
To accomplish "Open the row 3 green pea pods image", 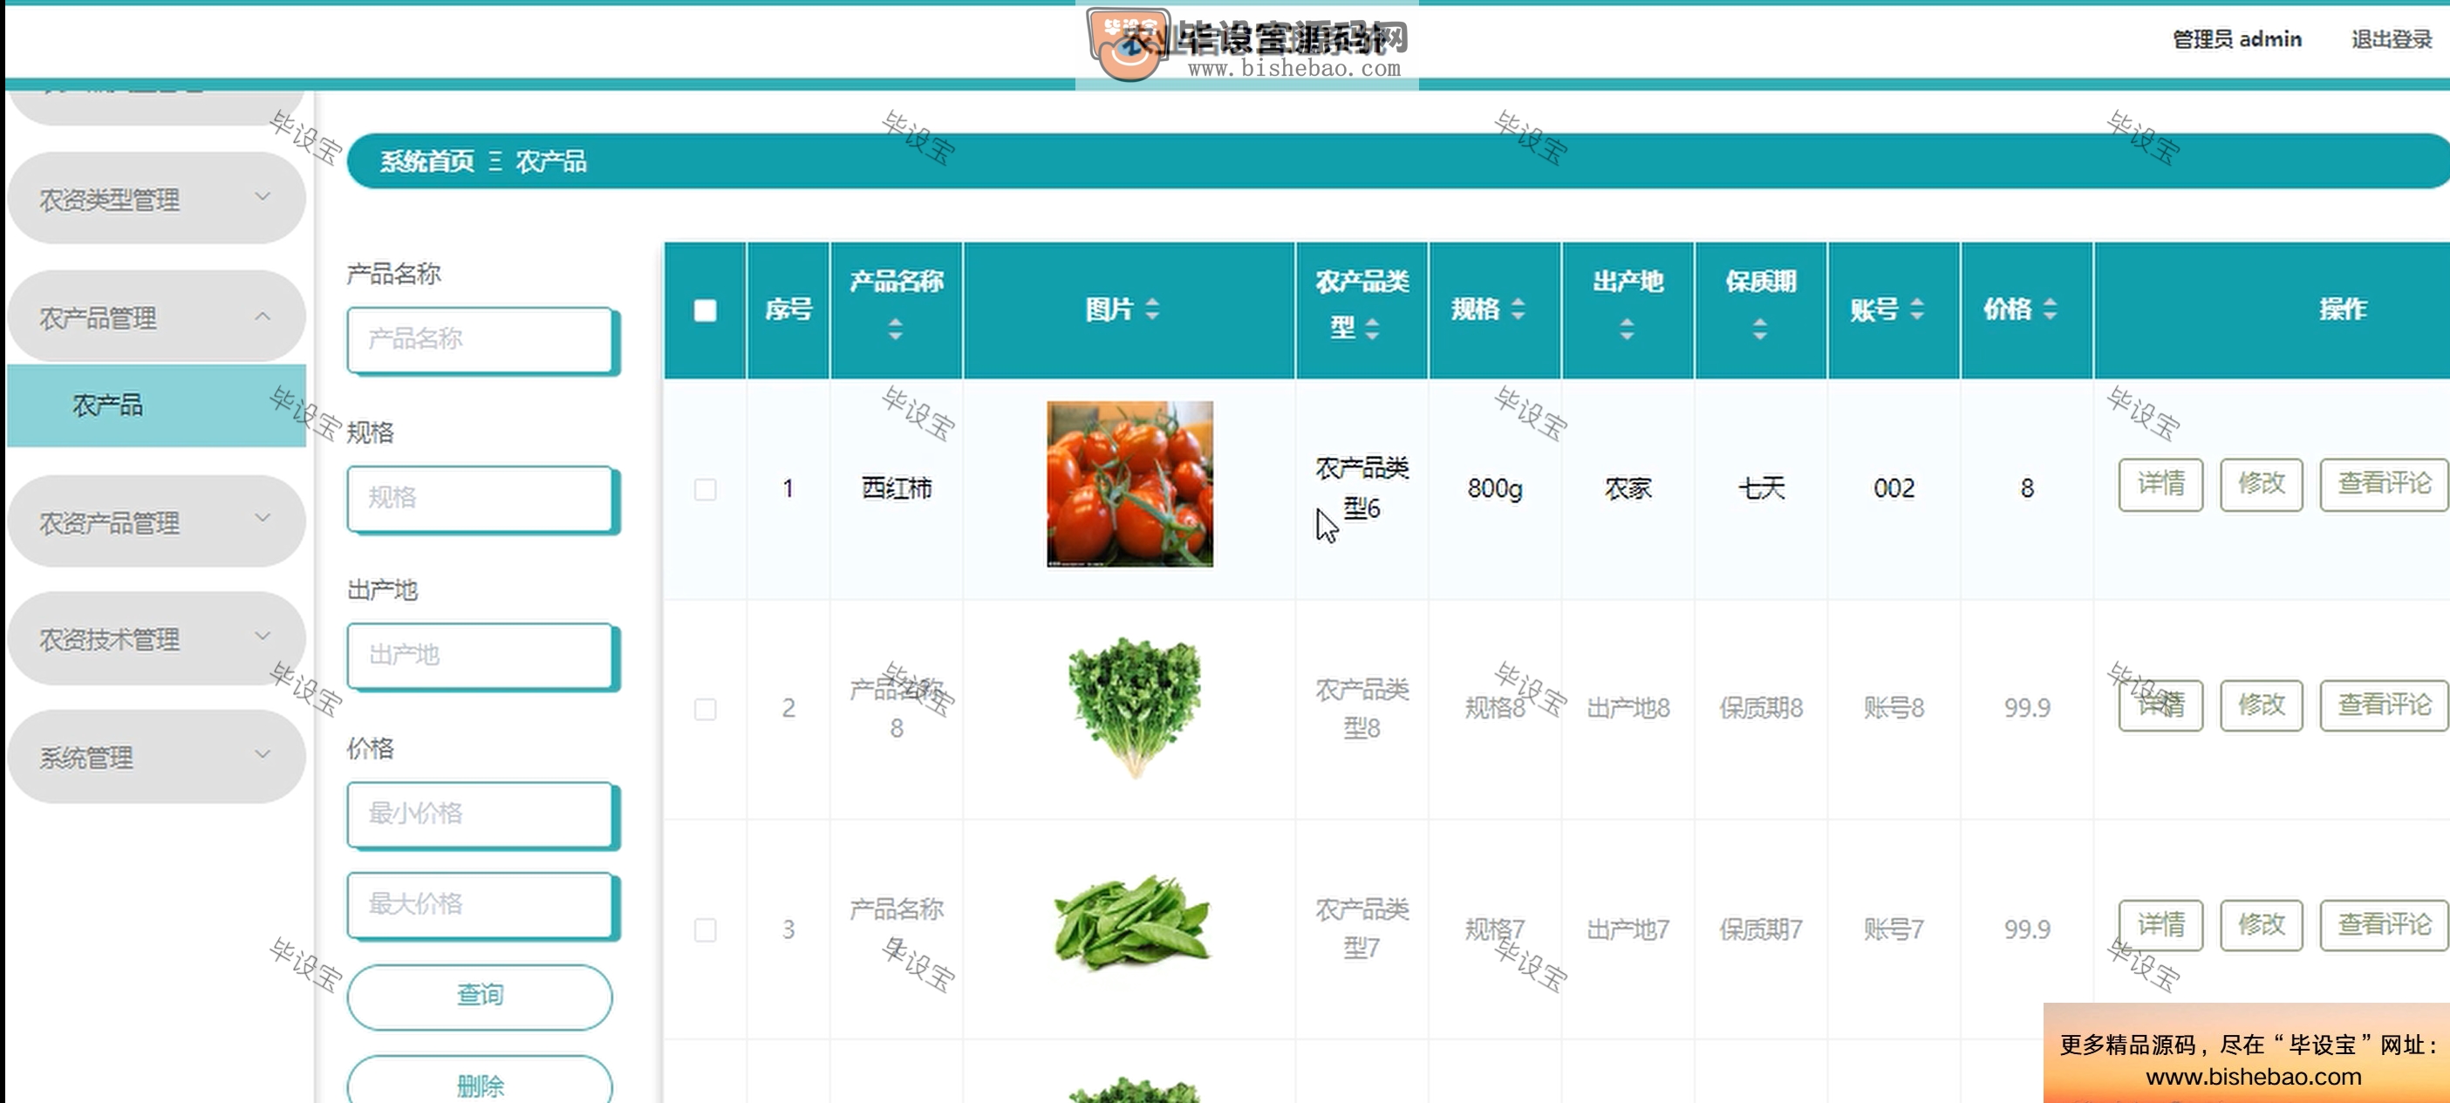I will coord(1131,923).
